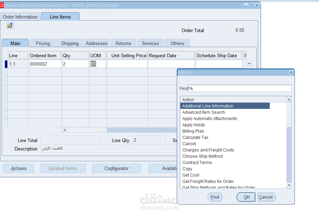This screenshot has width=319, height=215.
Task: Open the Pricing sub-tab
Action: pos(43,43)
